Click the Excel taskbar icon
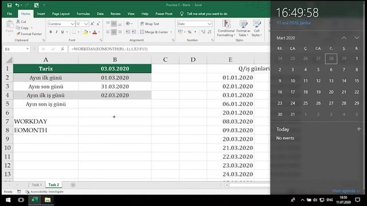This screenshot has width=367, height=206. tap(34, 200)
